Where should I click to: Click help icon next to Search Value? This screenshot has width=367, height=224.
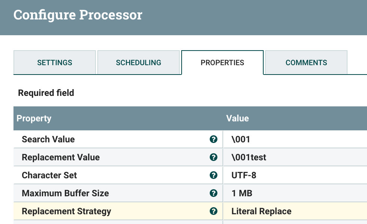(213, 139)
